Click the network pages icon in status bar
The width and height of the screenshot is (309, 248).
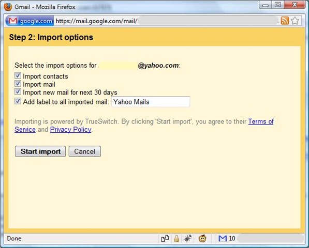(165, 238)
